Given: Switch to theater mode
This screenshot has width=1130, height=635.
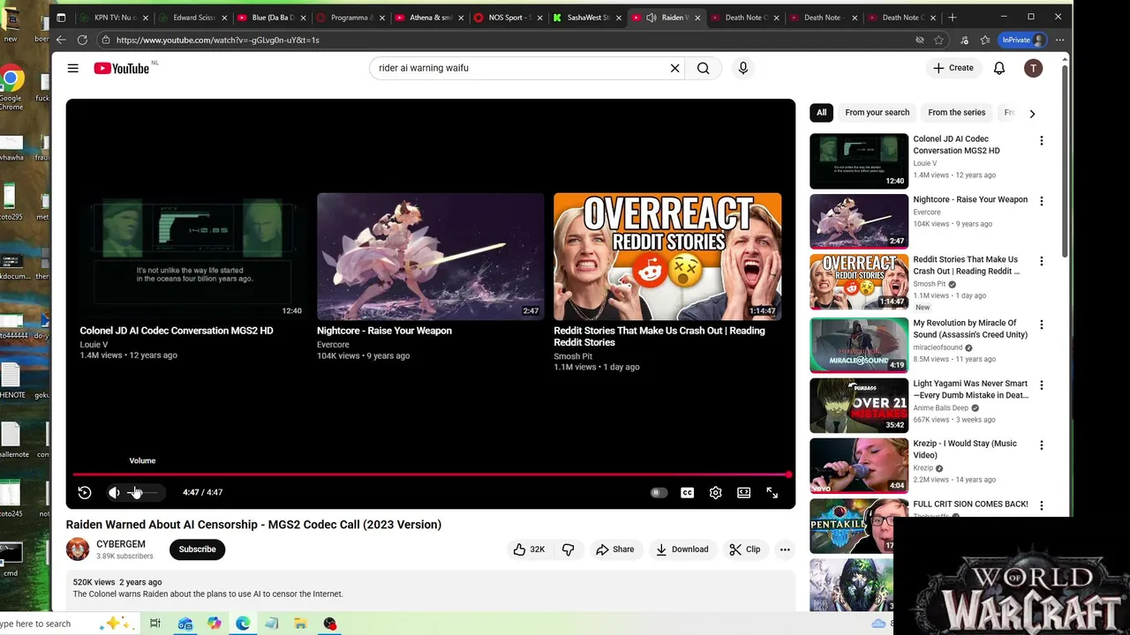Looking at the screenshot, I should 744,493.
